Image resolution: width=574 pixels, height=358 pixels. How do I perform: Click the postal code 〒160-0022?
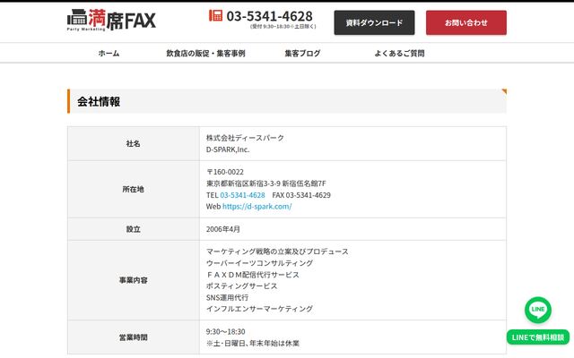[225, 172]
